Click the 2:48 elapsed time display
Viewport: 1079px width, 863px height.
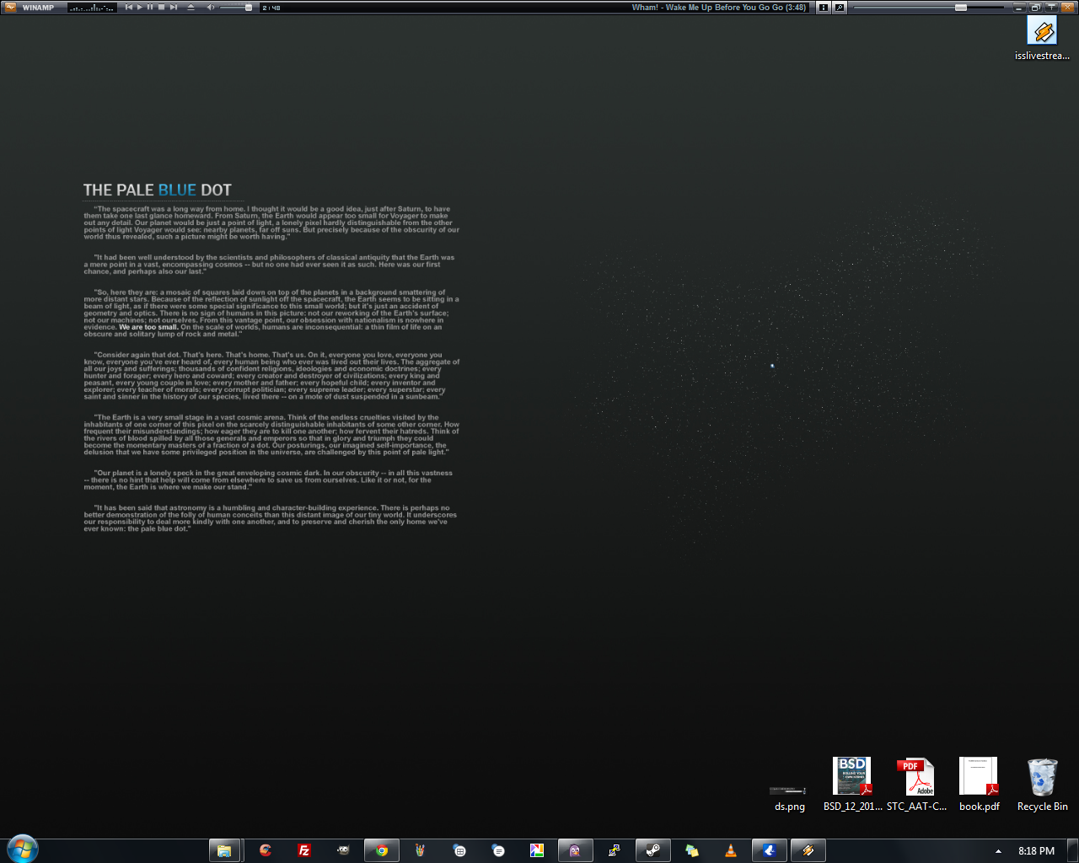pyautogui.click(x=271, y=8)
